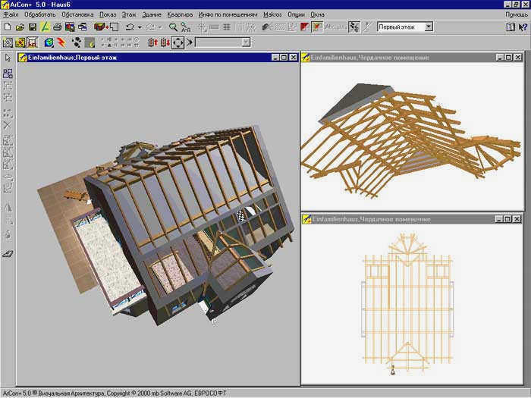The image size is (531, 398).
Task: Maximize the upper-right roof framing window
Action: (x=508, y=58)
